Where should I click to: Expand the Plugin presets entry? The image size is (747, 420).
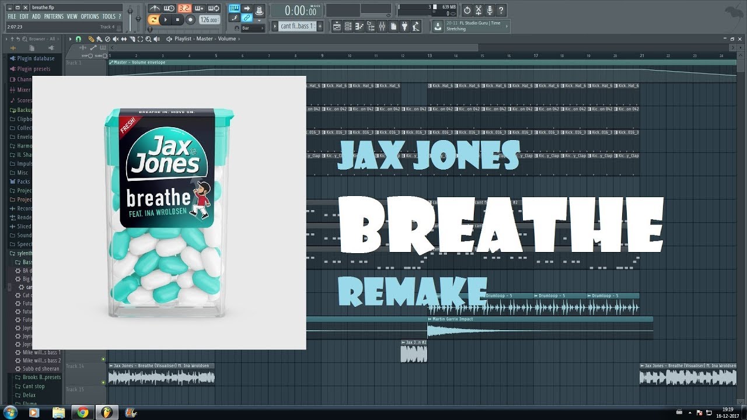(30, 69)
